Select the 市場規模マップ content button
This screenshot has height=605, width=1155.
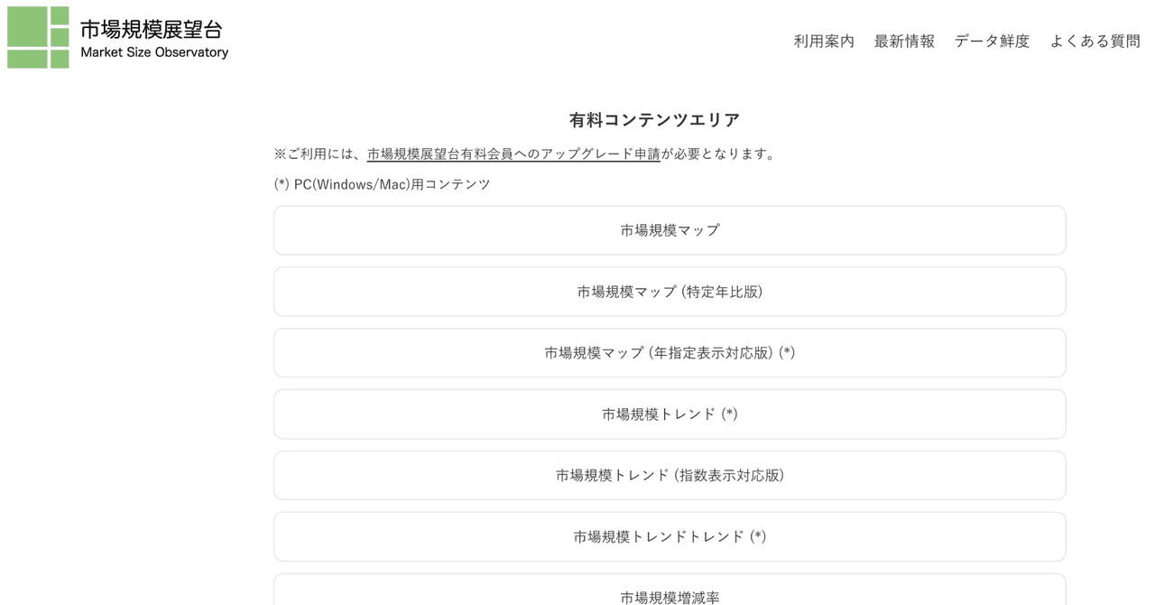(x=669, y=230)
